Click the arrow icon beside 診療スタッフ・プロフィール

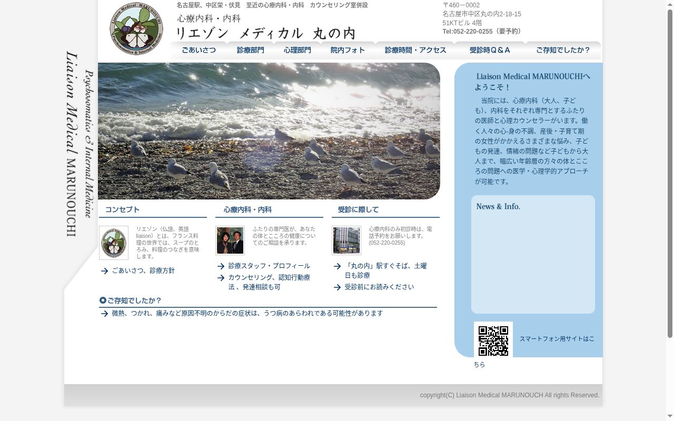click(221, 266)
